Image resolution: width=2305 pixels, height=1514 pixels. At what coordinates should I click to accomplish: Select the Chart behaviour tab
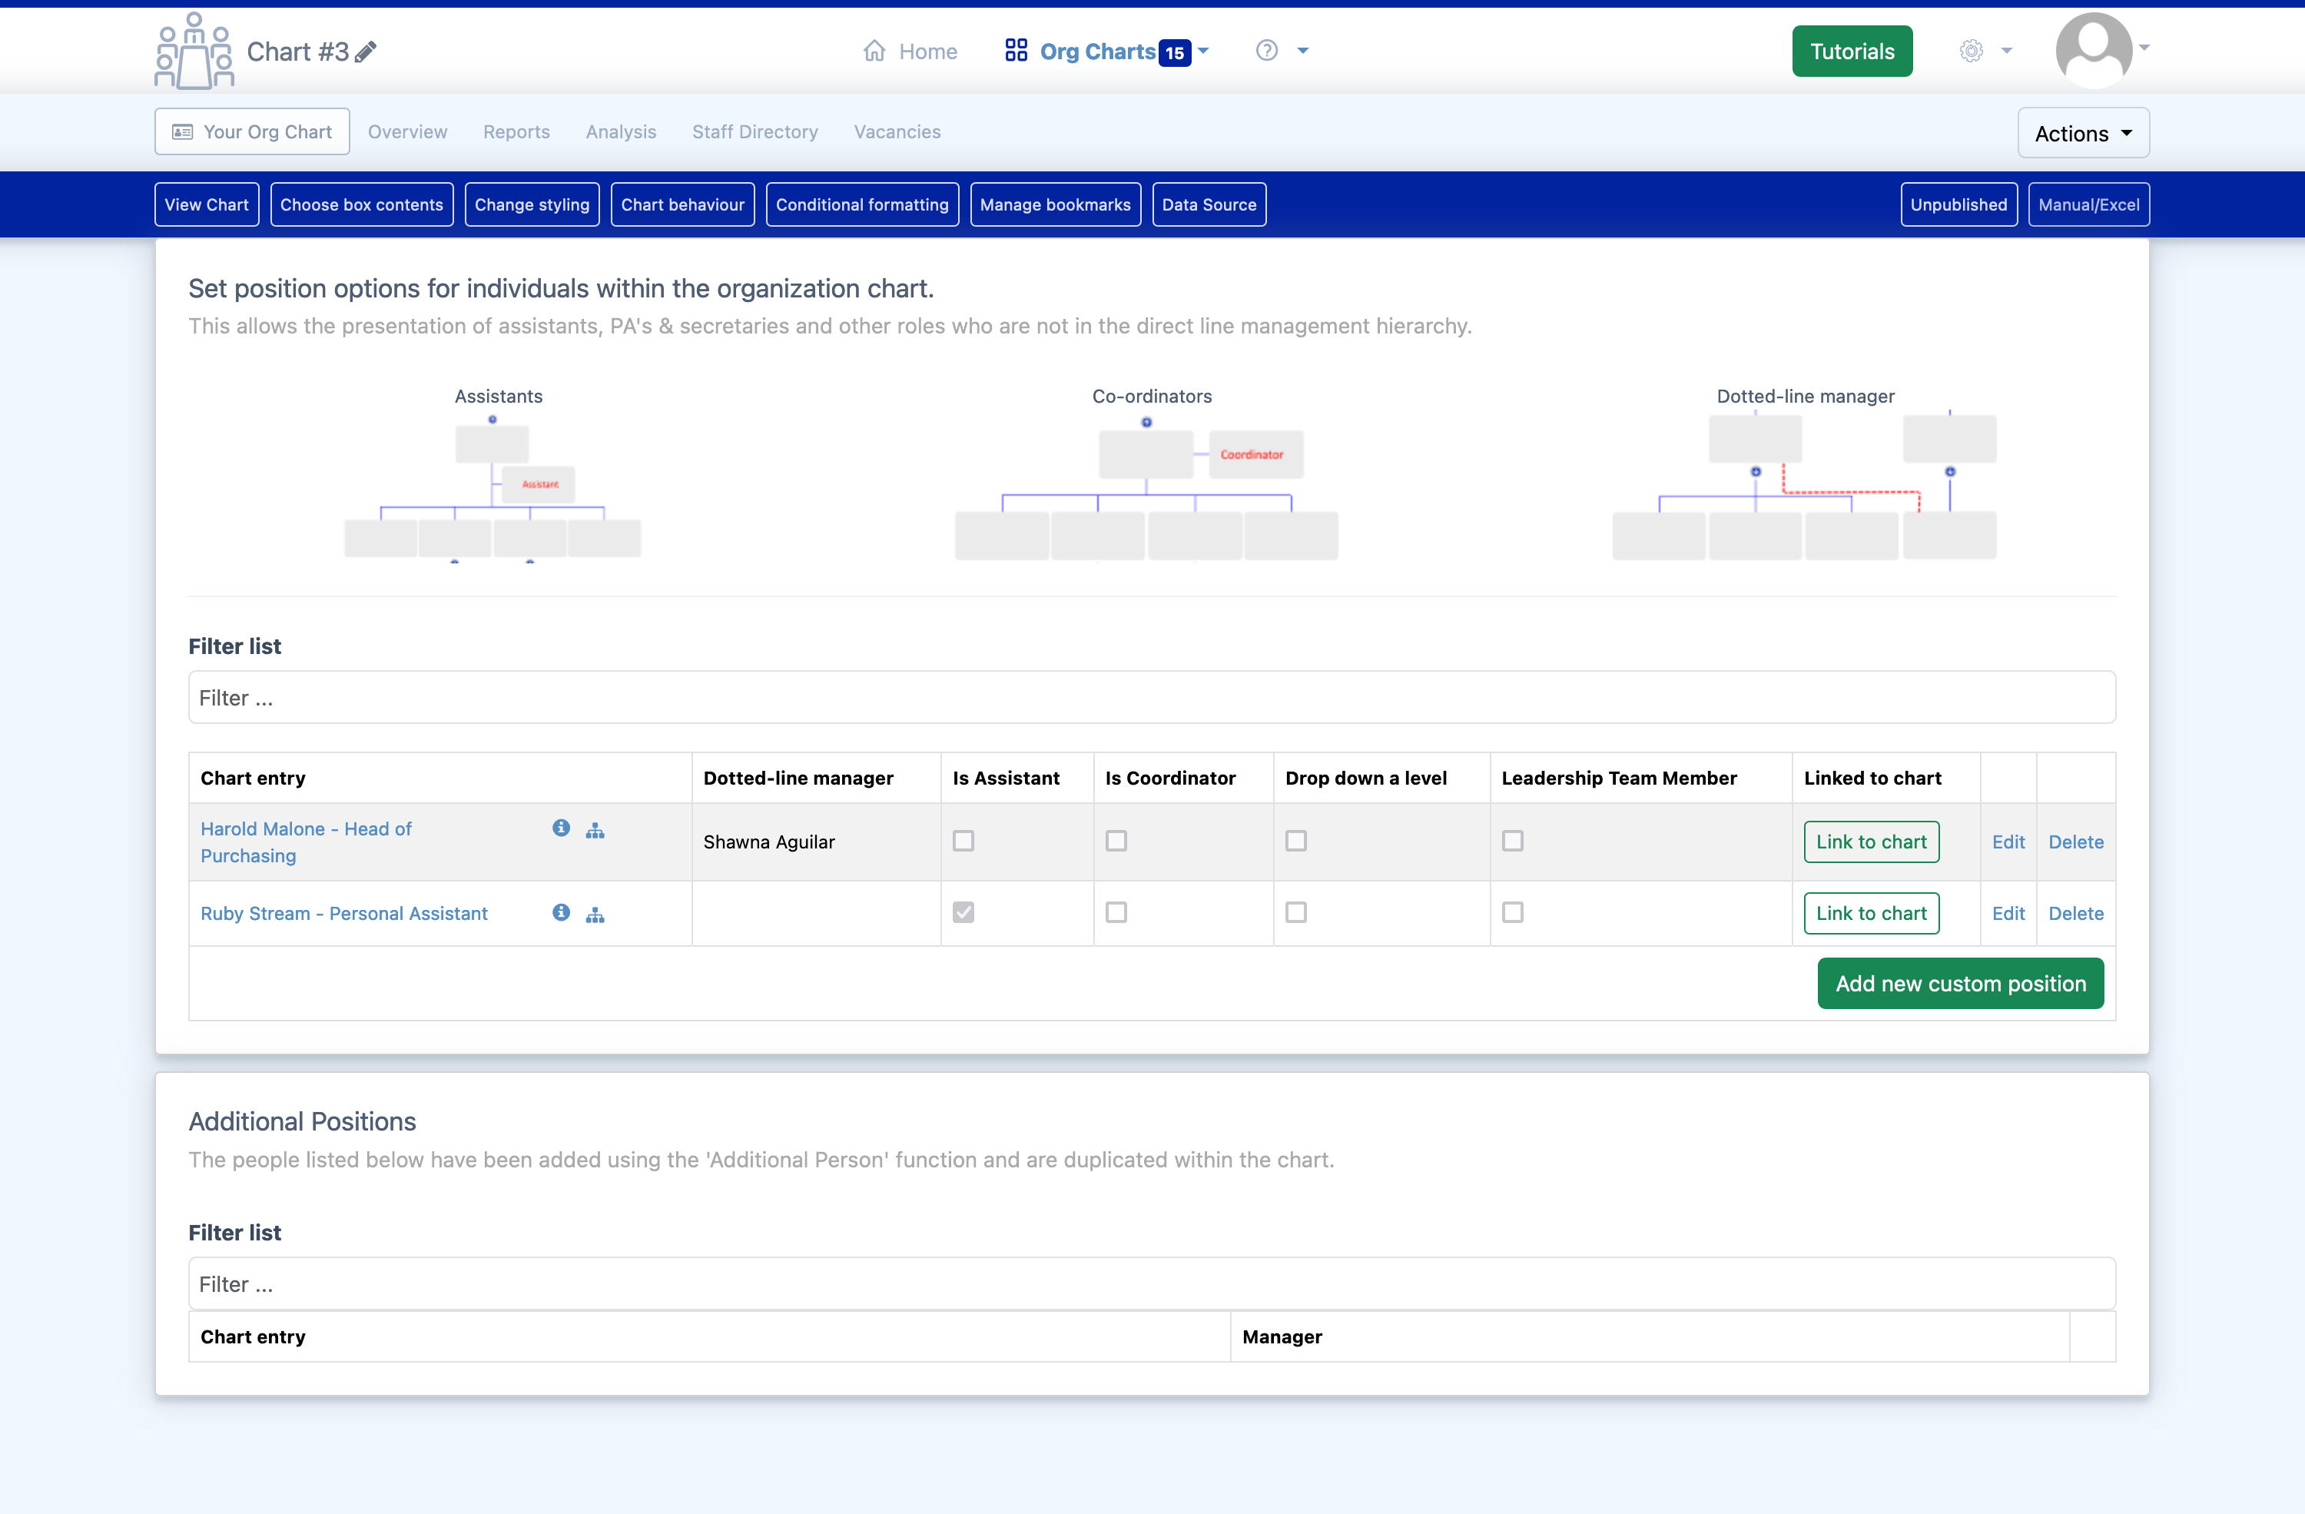[682, 204]
